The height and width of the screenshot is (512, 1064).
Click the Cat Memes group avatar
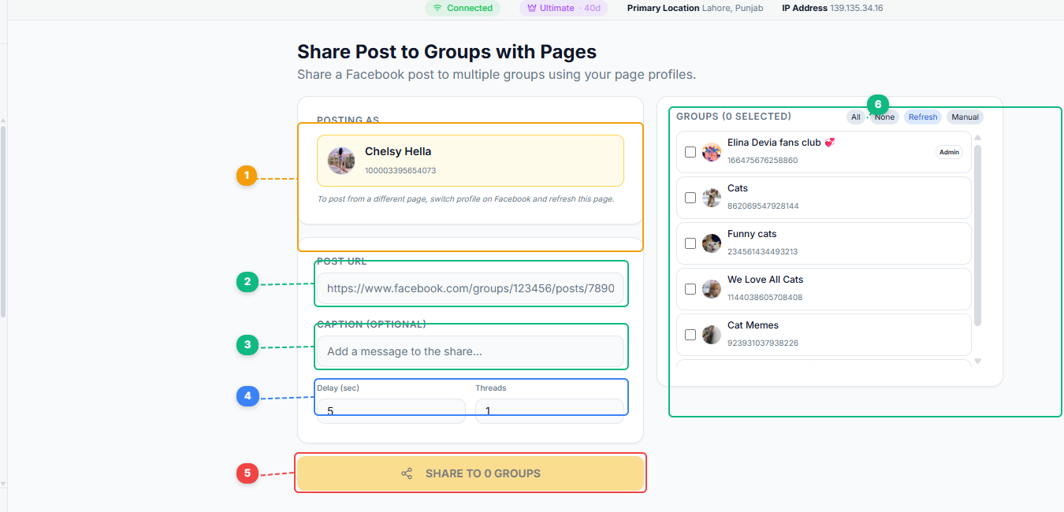[x=712, y=335]
